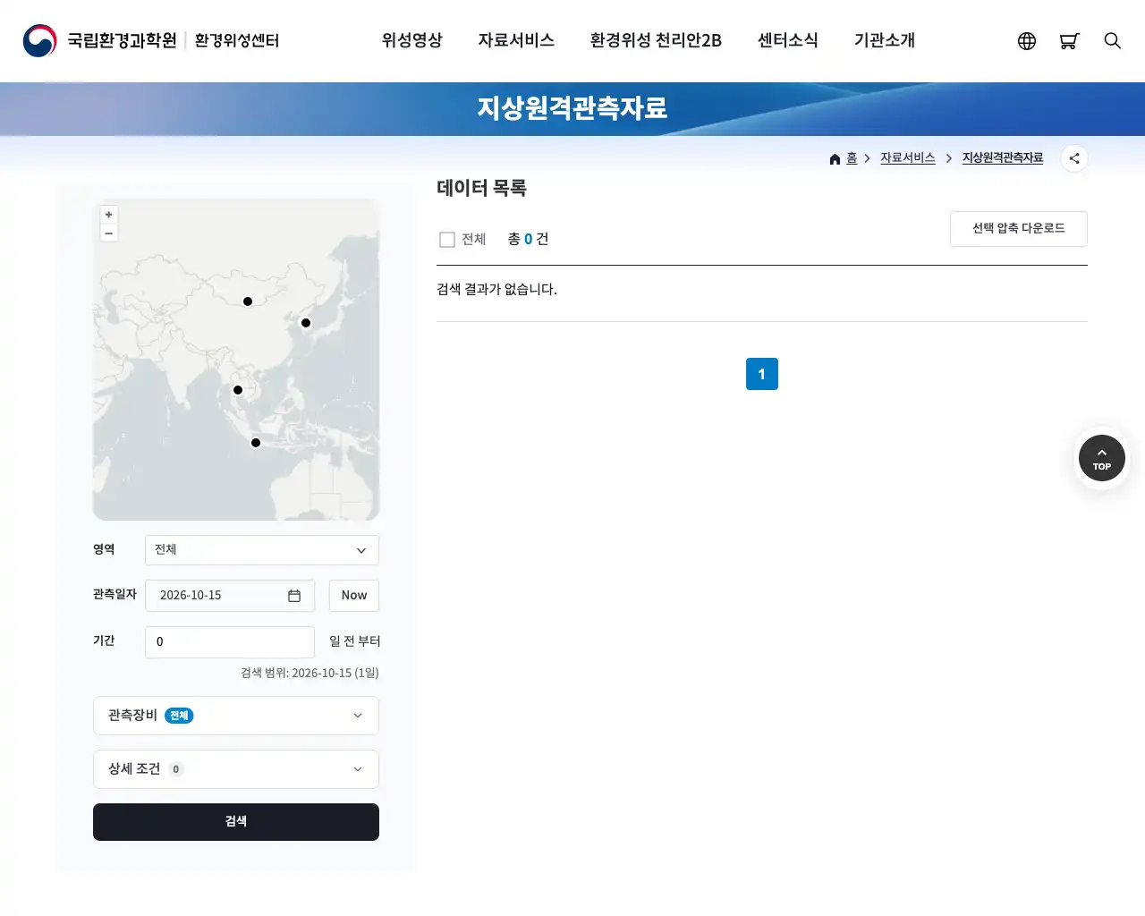
Task: Click the 국립환경과학원 logo emblem
Action: (x=39, y=40)
